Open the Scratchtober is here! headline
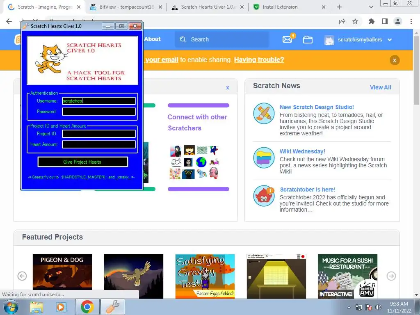 (x=308, y=189)
